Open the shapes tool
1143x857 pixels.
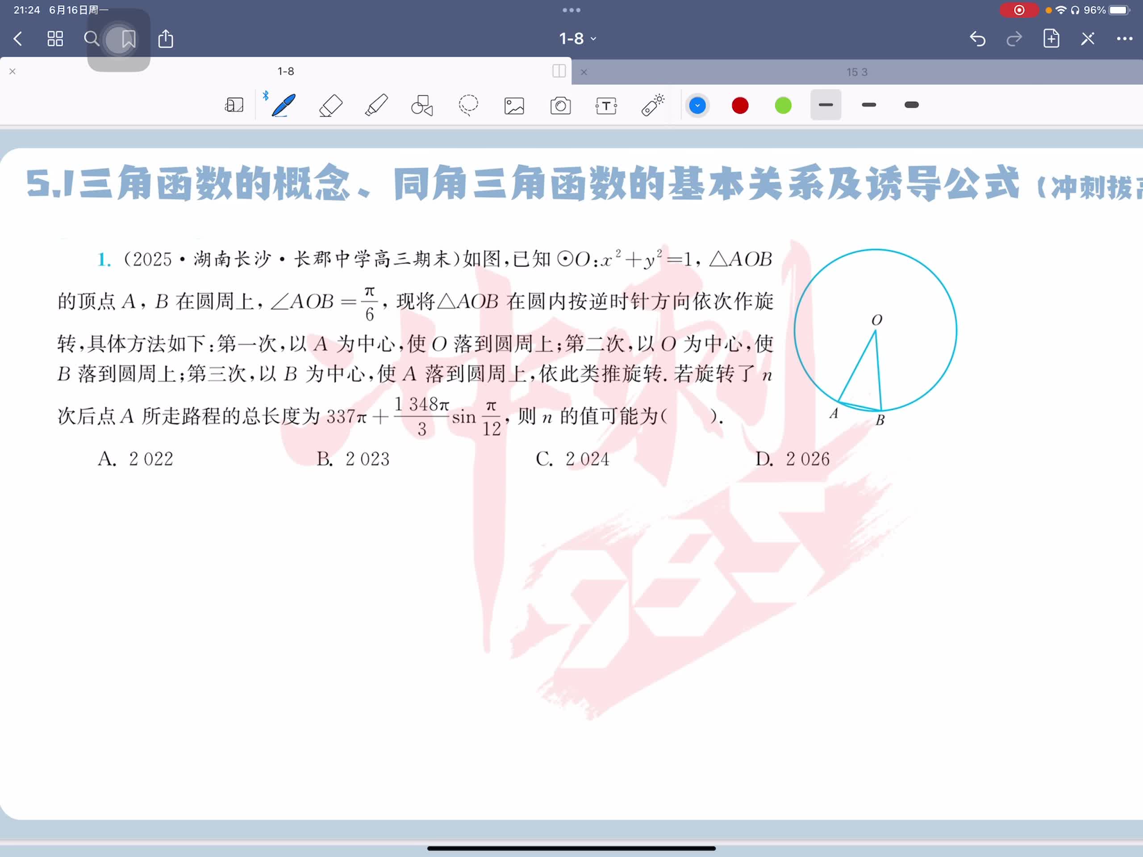(x=421, y=105)
